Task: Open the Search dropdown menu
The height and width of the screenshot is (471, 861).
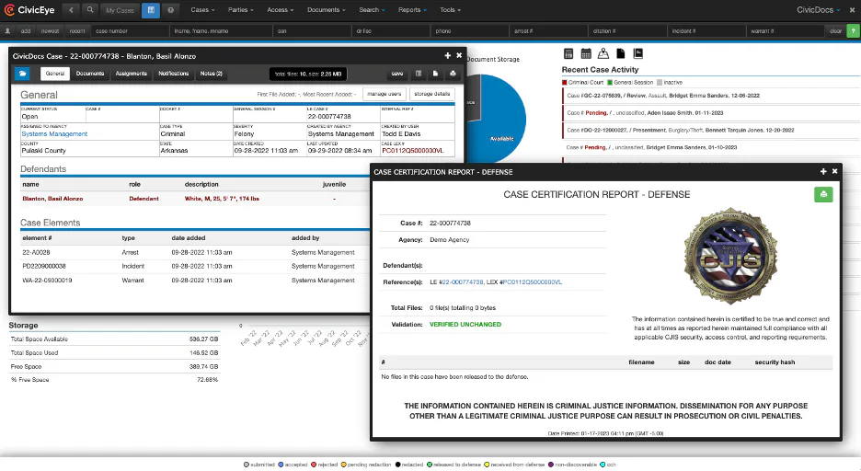Action: tap(372, 10)
